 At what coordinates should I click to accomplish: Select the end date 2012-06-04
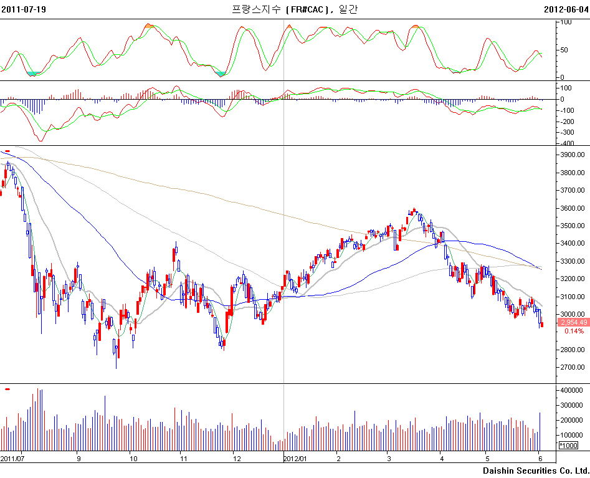pos(566,9)
